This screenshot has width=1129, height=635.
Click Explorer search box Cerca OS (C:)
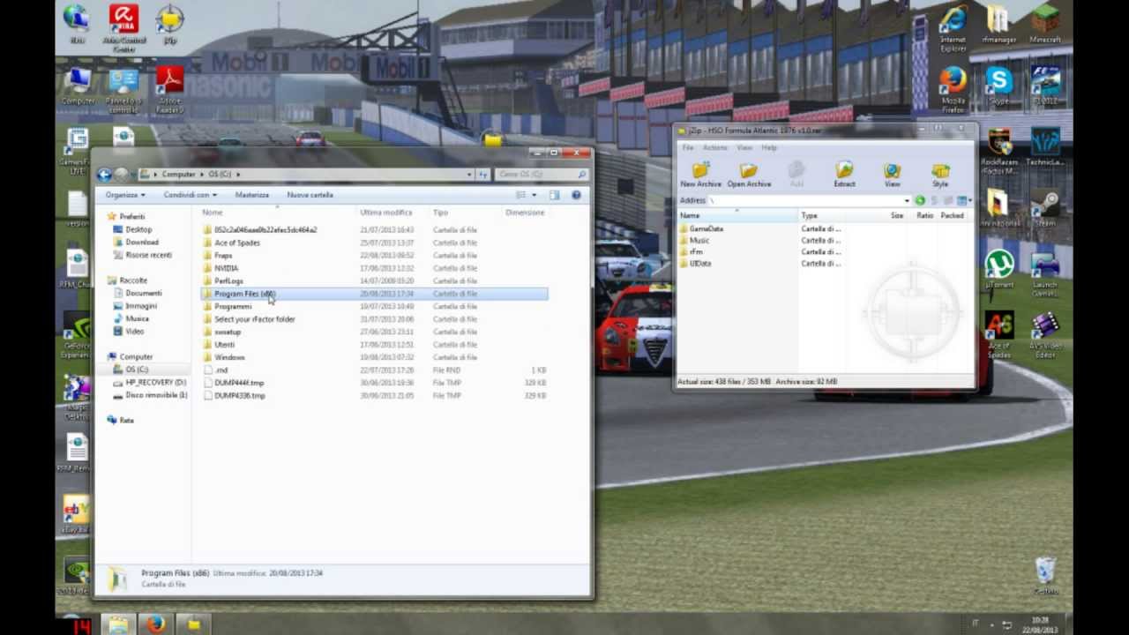[x=540, y=175]
